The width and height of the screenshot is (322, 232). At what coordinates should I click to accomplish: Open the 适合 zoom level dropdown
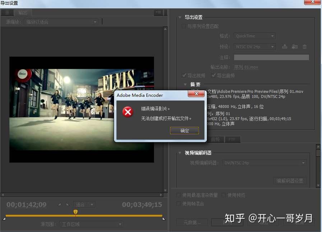pos(84,204)
